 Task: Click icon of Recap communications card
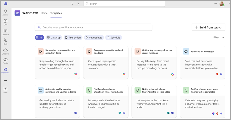tap(89, 51)
